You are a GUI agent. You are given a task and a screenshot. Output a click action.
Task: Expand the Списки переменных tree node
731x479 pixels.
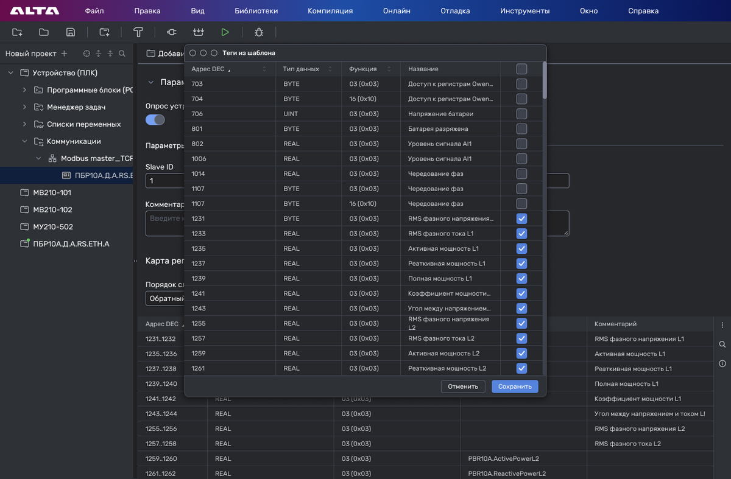(x=24, y=124)
